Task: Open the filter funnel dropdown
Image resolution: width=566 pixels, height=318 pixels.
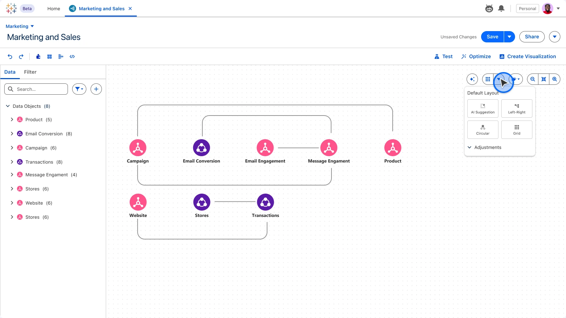Action: click(x=79, y=89)
